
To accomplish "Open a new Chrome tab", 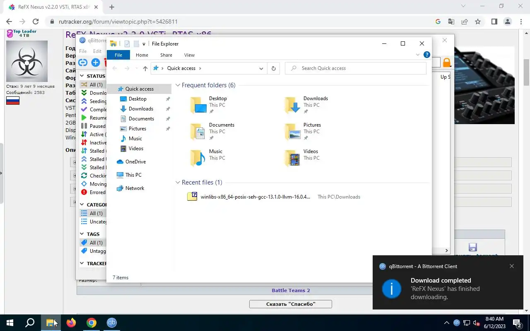I will tap(111, 7).
